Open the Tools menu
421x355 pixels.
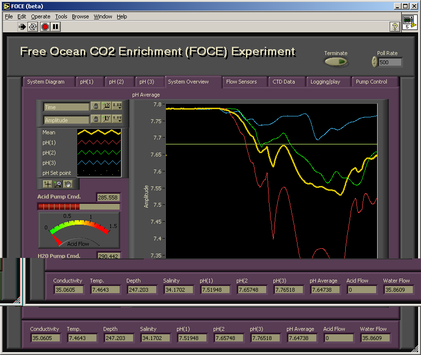coord(61,16)
